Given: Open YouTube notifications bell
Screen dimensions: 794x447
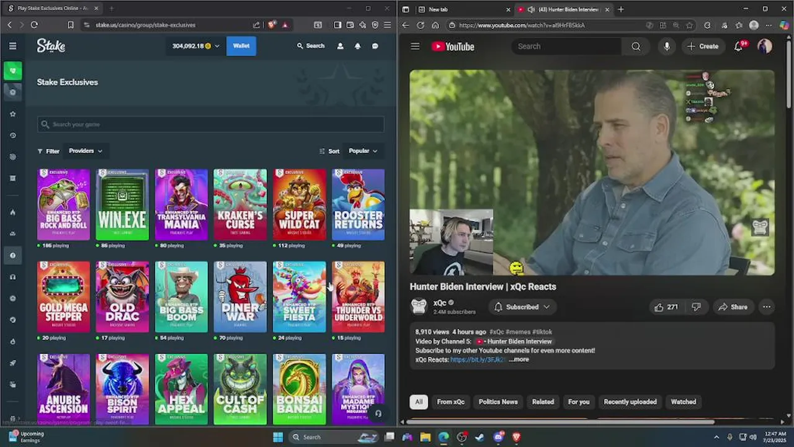Looking at the screenshot, I should coord(738,46).
